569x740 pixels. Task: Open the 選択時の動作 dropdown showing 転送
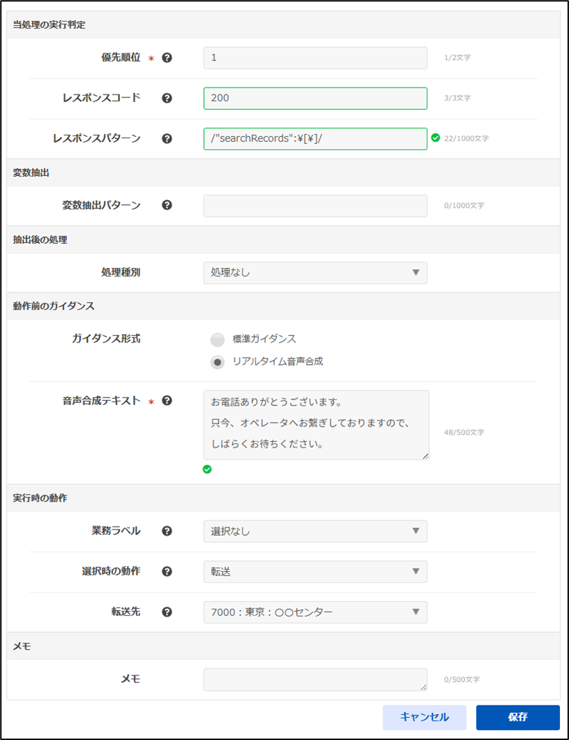coord(315,571)
